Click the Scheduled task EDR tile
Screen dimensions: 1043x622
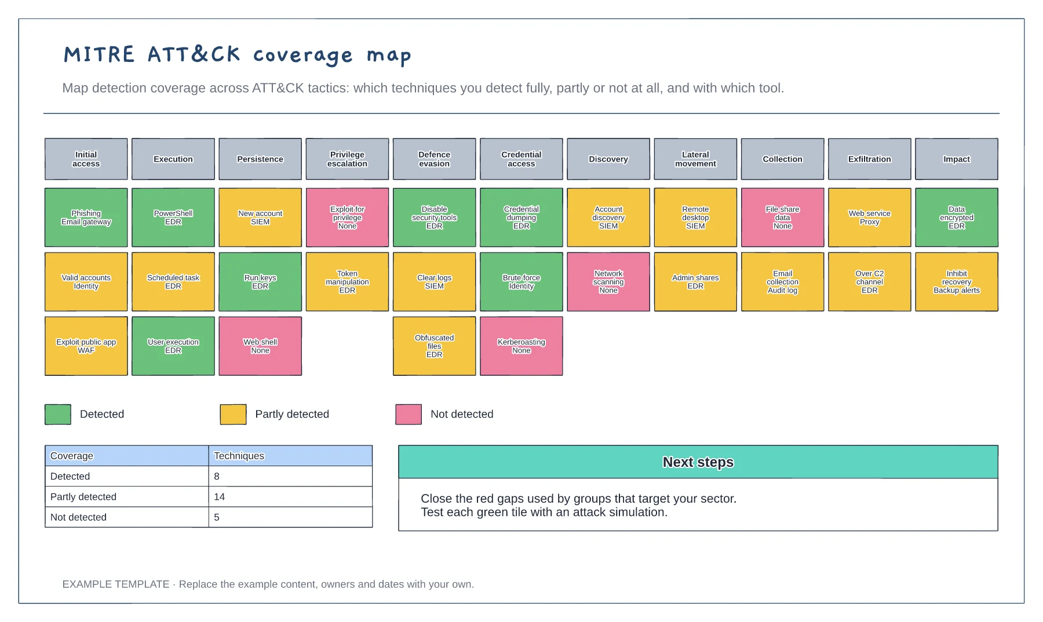point(173,282)
